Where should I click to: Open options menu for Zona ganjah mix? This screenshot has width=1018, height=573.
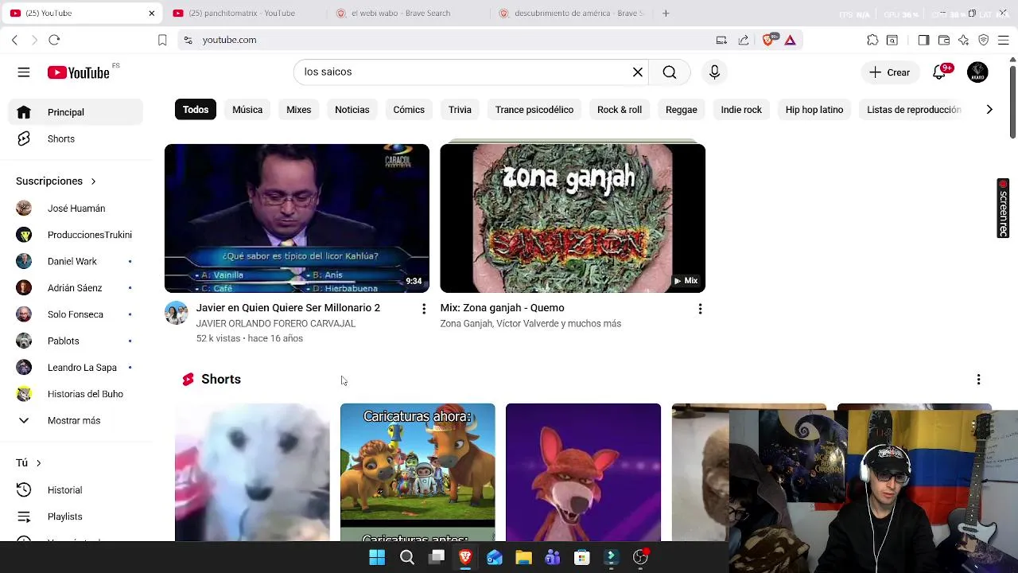(x=700, y=309)
